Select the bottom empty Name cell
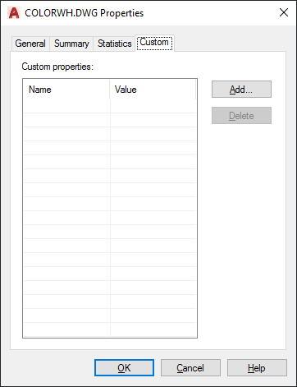The image size is (297, 387). [x=66, y=329]
